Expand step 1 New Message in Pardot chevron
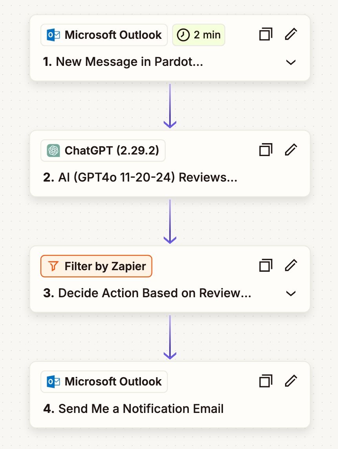The width and height of the screenshot is (338, 449). point(291,62)
